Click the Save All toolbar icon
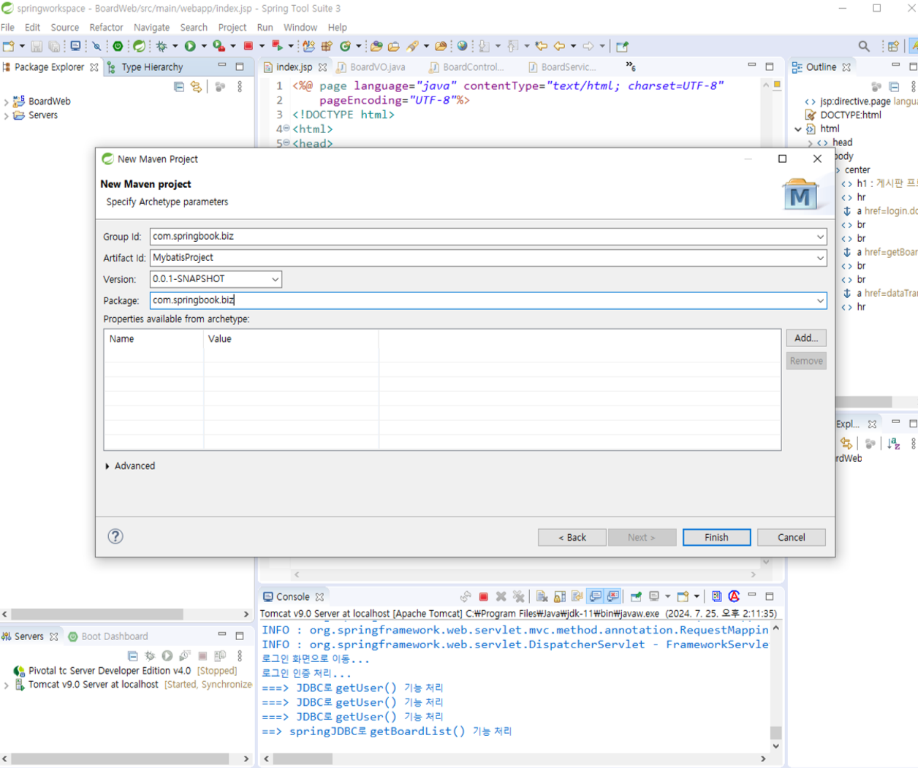This screenshot has height=768, width=918. [x=54, y=46]
